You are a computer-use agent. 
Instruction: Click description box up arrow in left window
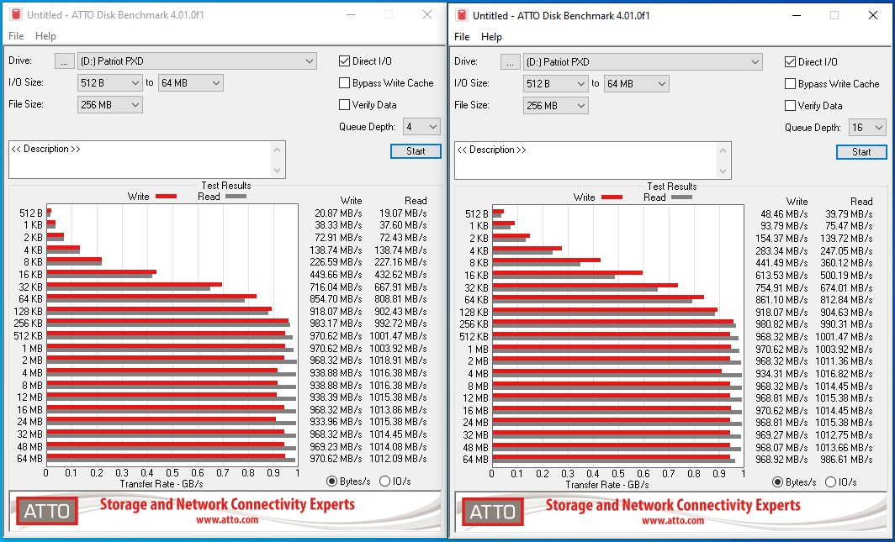(278, 150)
